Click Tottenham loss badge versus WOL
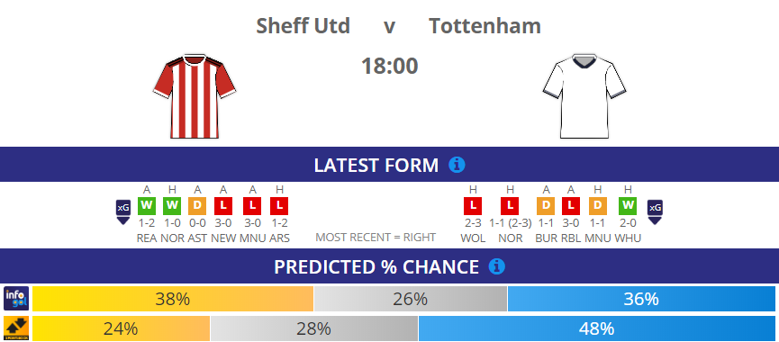Image resolution: width=779 pixels, height=342 pixels. coord(473,206)
